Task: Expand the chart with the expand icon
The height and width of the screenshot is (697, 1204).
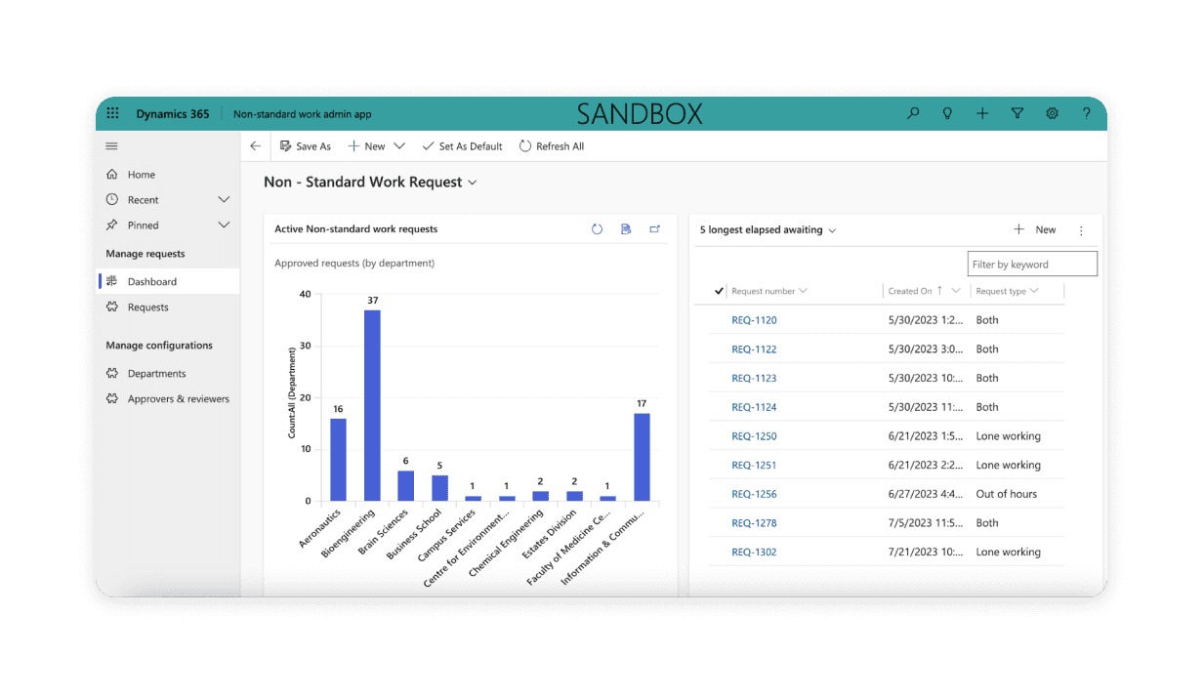Action: [655, 229]
